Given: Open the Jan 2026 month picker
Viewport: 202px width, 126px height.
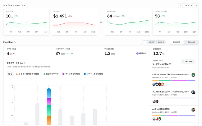Looking at the screenshot, I should coord(188,6).
